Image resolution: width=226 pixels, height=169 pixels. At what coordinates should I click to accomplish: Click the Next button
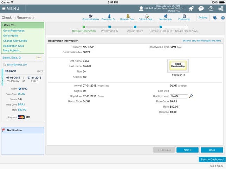[187, 150]
